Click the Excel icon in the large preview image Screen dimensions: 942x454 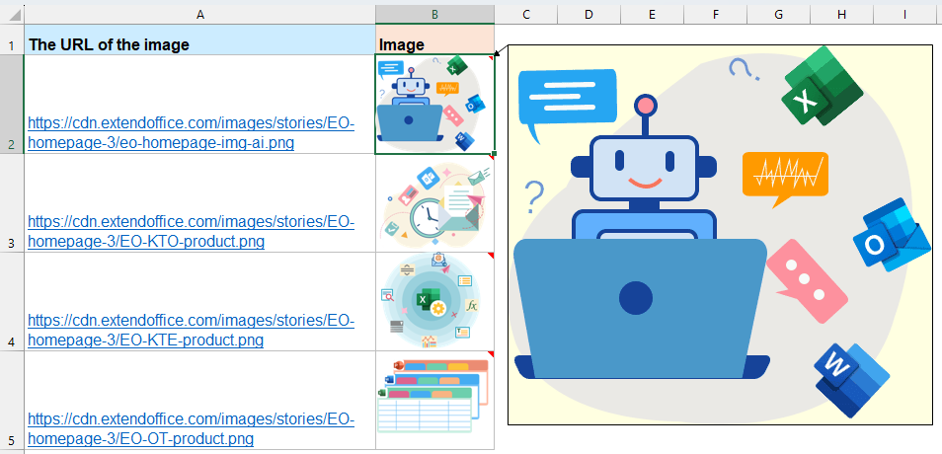point(822,86)
